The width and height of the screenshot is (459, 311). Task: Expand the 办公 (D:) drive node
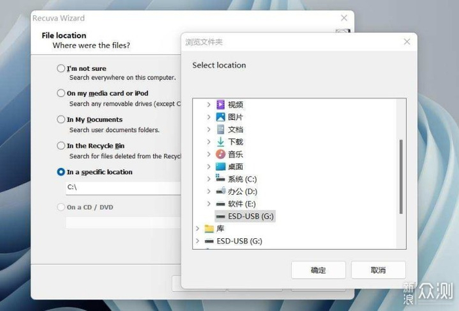[209, 191]
